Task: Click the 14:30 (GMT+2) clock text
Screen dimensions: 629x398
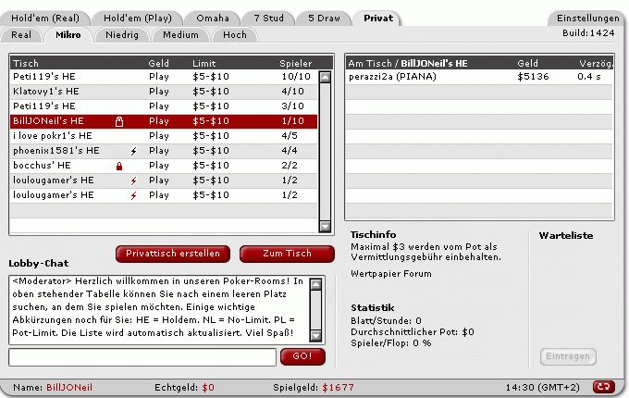Action: [542, 388]
